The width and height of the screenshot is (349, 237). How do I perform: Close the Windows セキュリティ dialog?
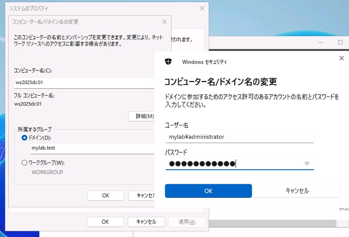click(342, 58)
